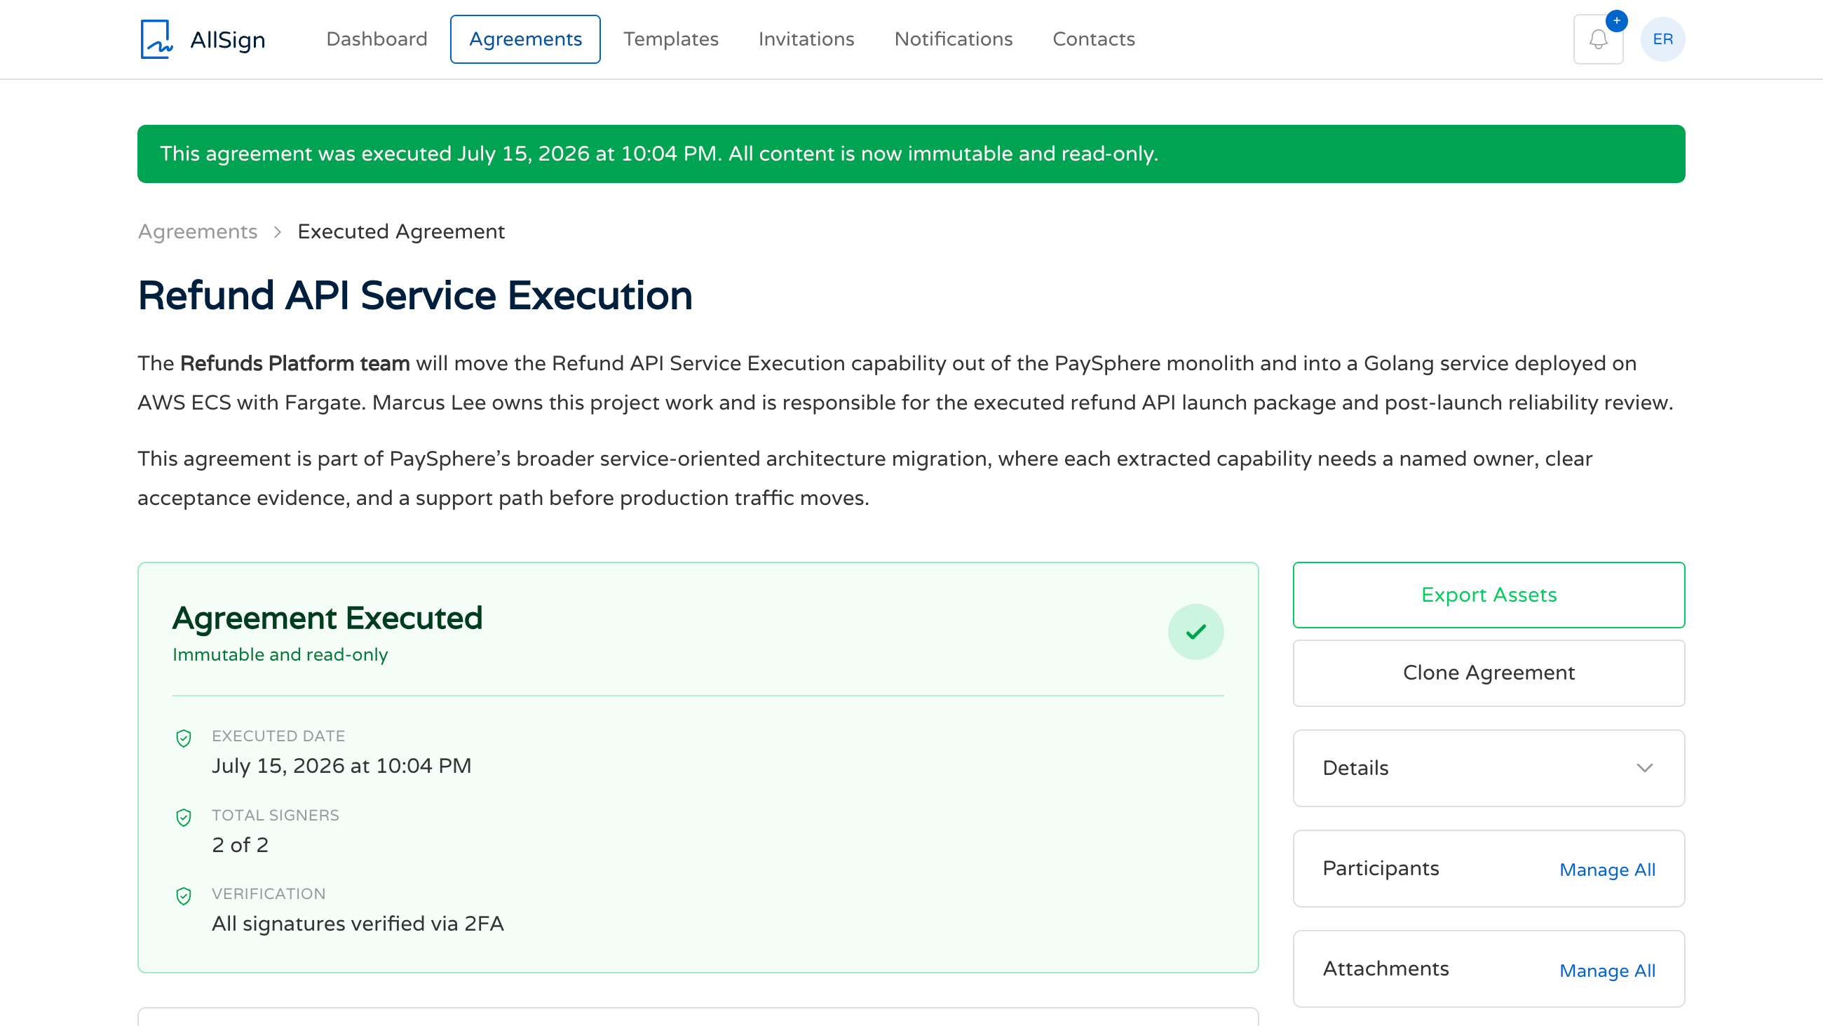Expand the Details panel chevron
Image resolution: width=1823 pixels, height=1026 pixels.
1644,767
